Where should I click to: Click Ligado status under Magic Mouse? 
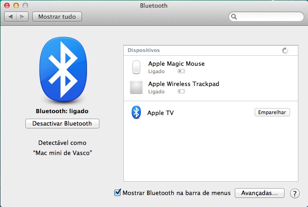coord(157,71)
